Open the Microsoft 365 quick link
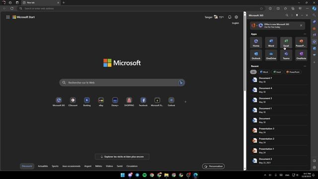 [59, 101]
